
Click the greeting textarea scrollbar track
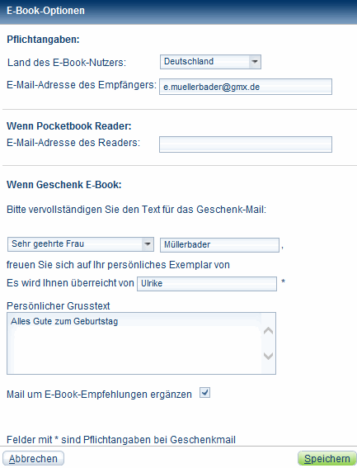(x=269, y=343)
